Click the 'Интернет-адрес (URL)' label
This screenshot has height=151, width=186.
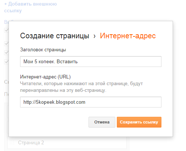click(45, 77)
